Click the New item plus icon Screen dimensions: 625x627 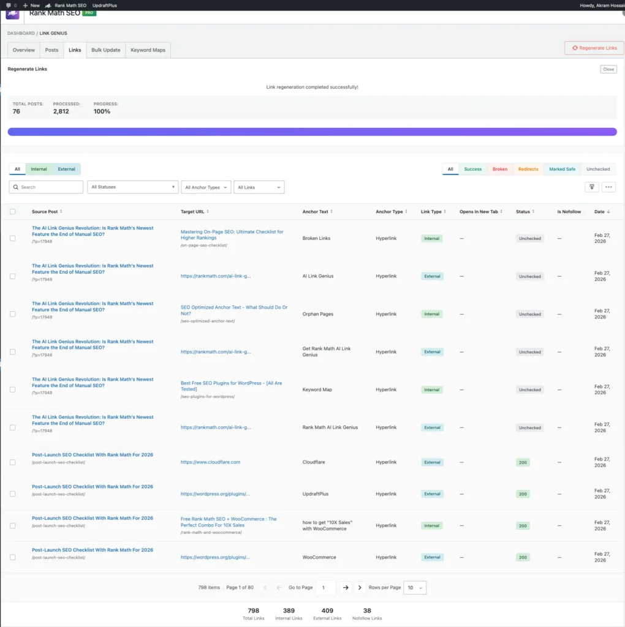coord(25,5)
